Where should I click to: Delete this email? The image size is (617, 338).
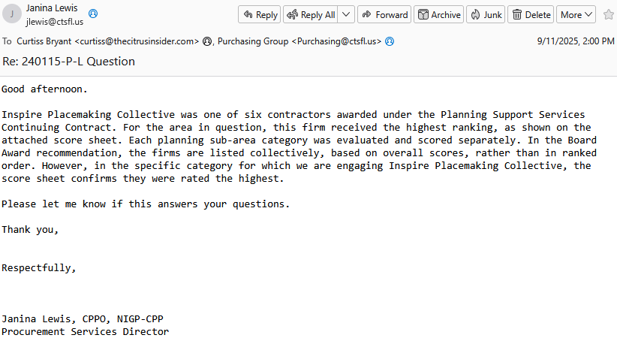(x=531, y=14)
